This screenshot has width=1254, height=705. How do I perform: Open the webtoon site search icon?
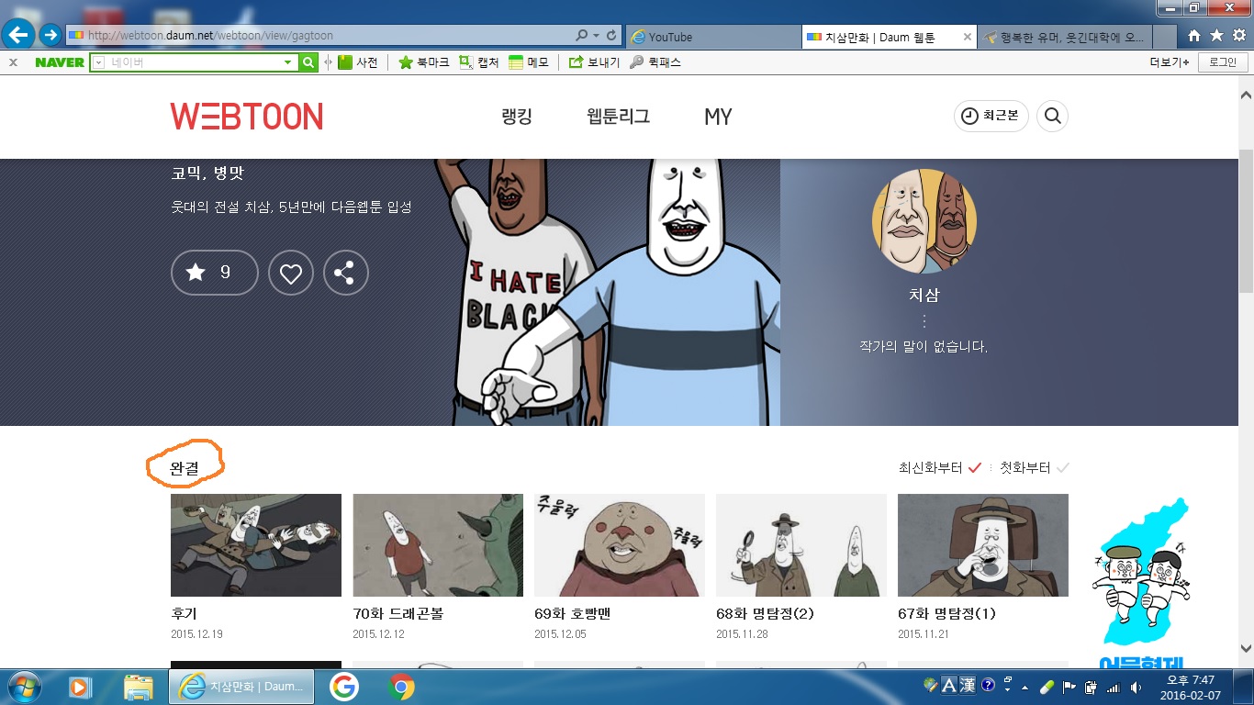tap(1053, 116)
